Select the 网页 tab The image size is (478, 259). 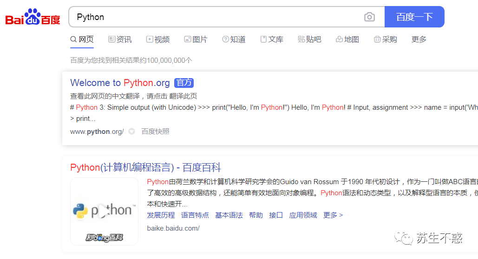(82, 40)
